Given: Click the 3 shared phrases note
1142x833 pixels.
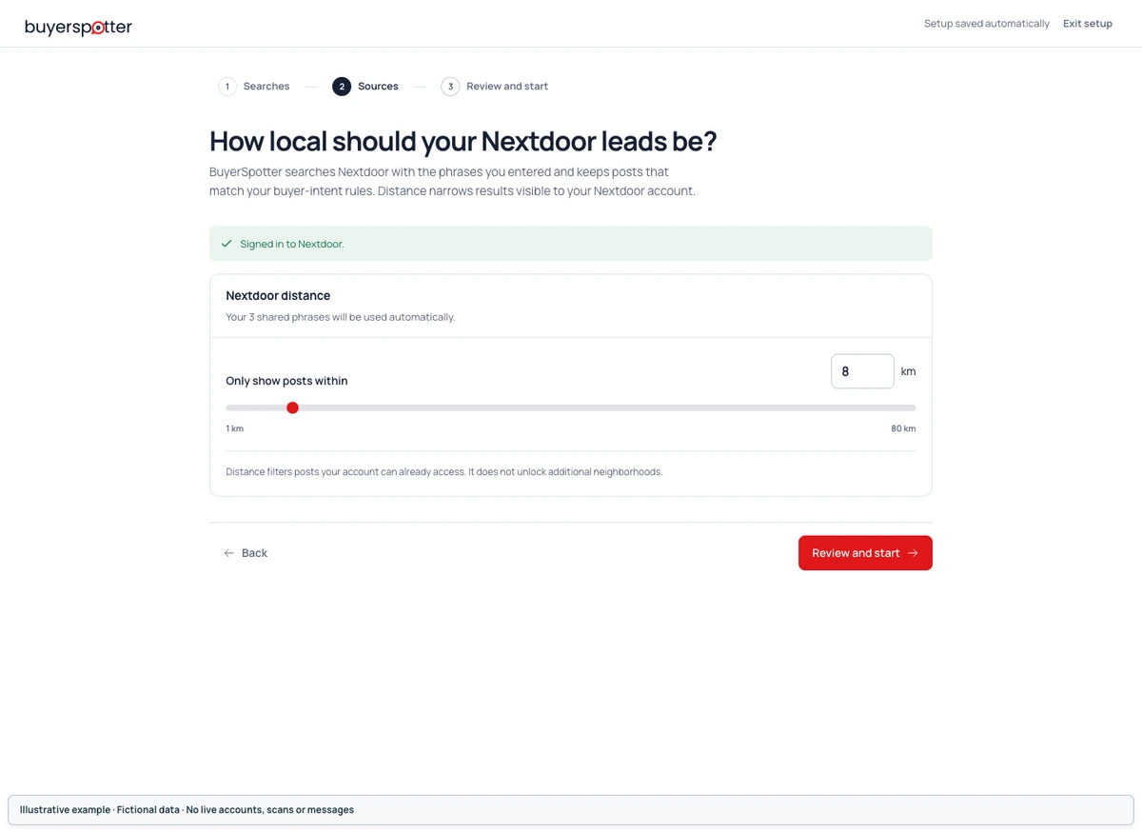Looking at the screenshot, I should 341,317.
